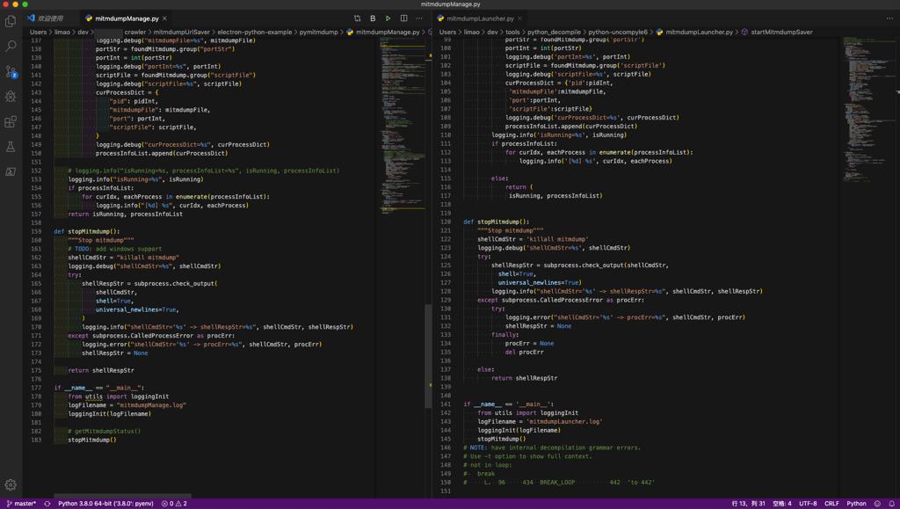Click "mitmdumpManage.log" string in left editor

(151, 404)
